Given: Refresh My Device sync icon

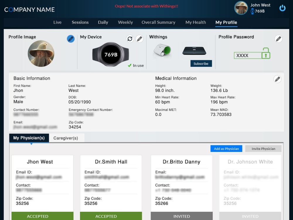Looking at the screenshot, I should tap(130, 39).
